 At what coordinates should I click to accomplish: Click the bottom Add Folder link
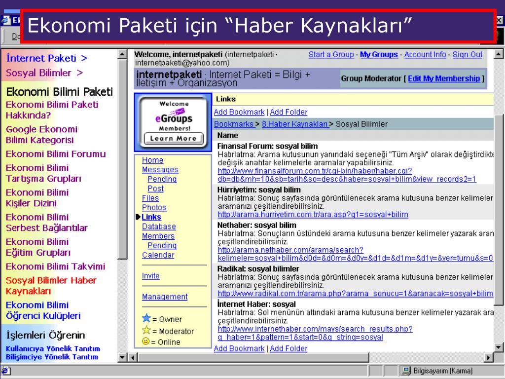(x=289, y=348)
